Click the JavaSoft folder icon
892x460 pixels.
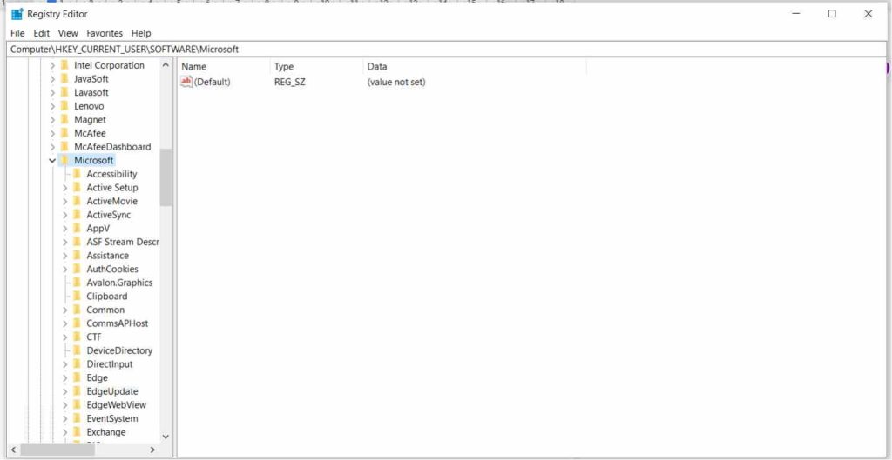pyautogui.click(x=64, y=79)
